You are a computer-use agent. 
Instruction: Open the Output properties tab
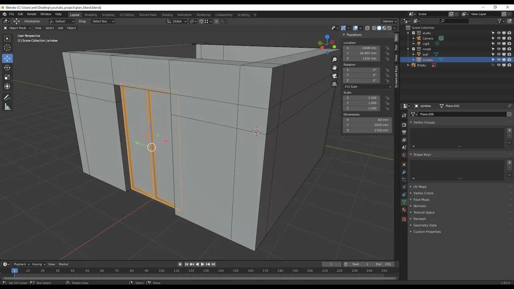404,132
